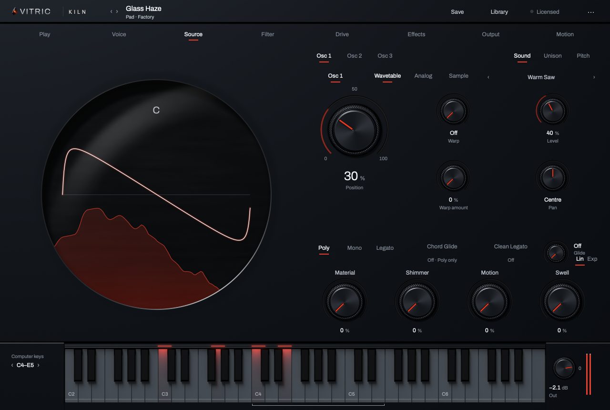Open the Effects tab
The image size is (610, 410).
click(417, 34)
